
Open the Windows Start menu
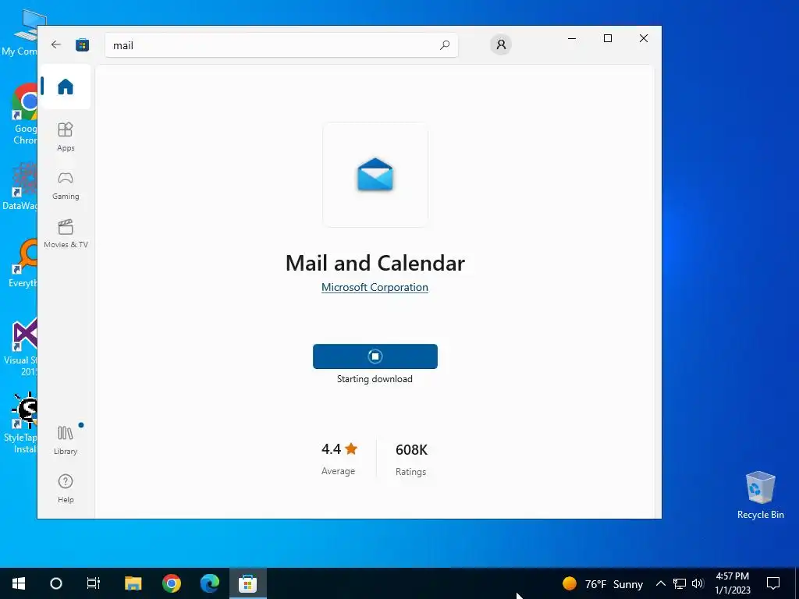pos(19,583)
